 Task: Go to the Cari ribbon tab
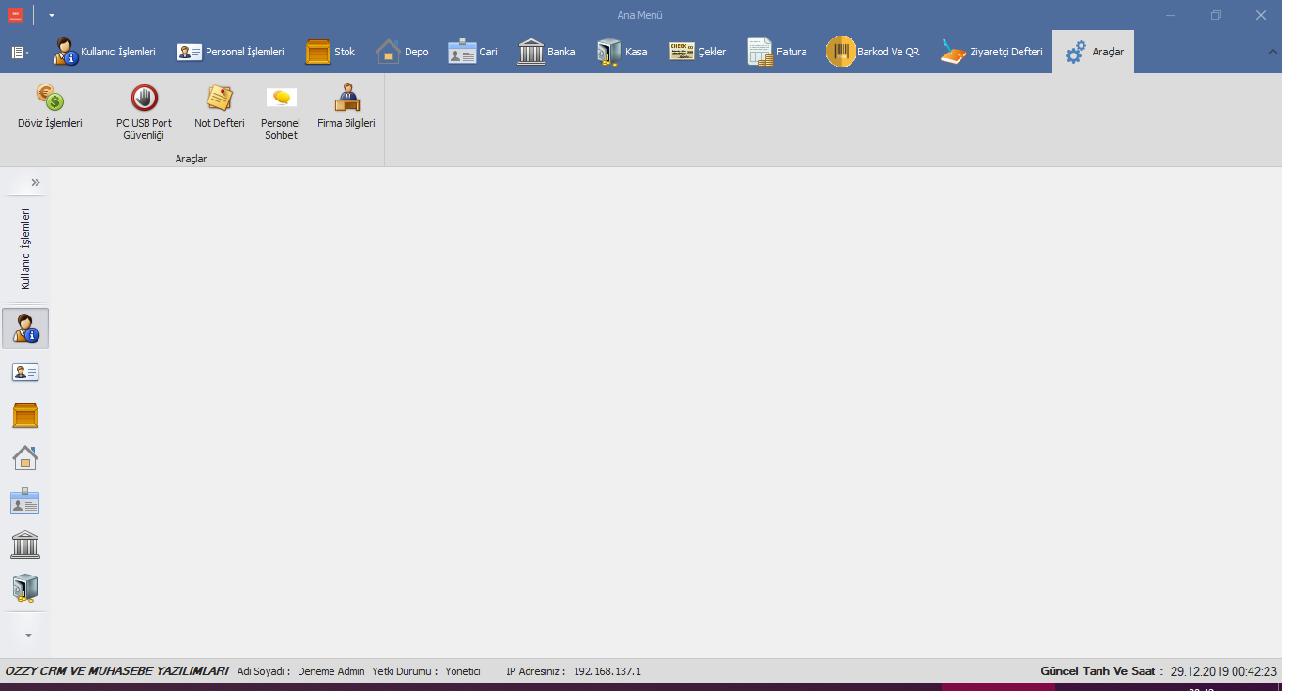(x=473, y=52)
